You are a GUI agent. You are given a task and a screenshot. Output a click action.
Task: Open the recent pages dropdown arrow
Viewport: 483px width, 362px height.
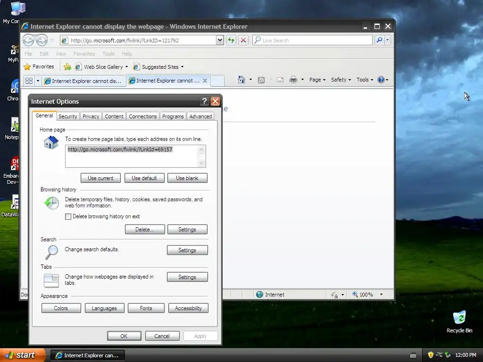click(52, 41)
